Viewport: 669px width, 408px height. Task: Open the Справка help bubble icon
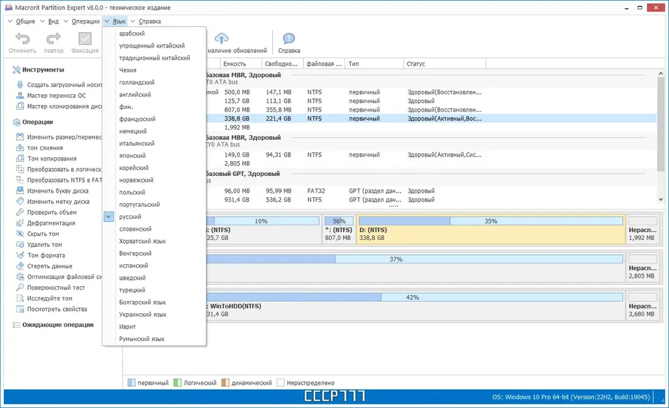pos(289,39)
